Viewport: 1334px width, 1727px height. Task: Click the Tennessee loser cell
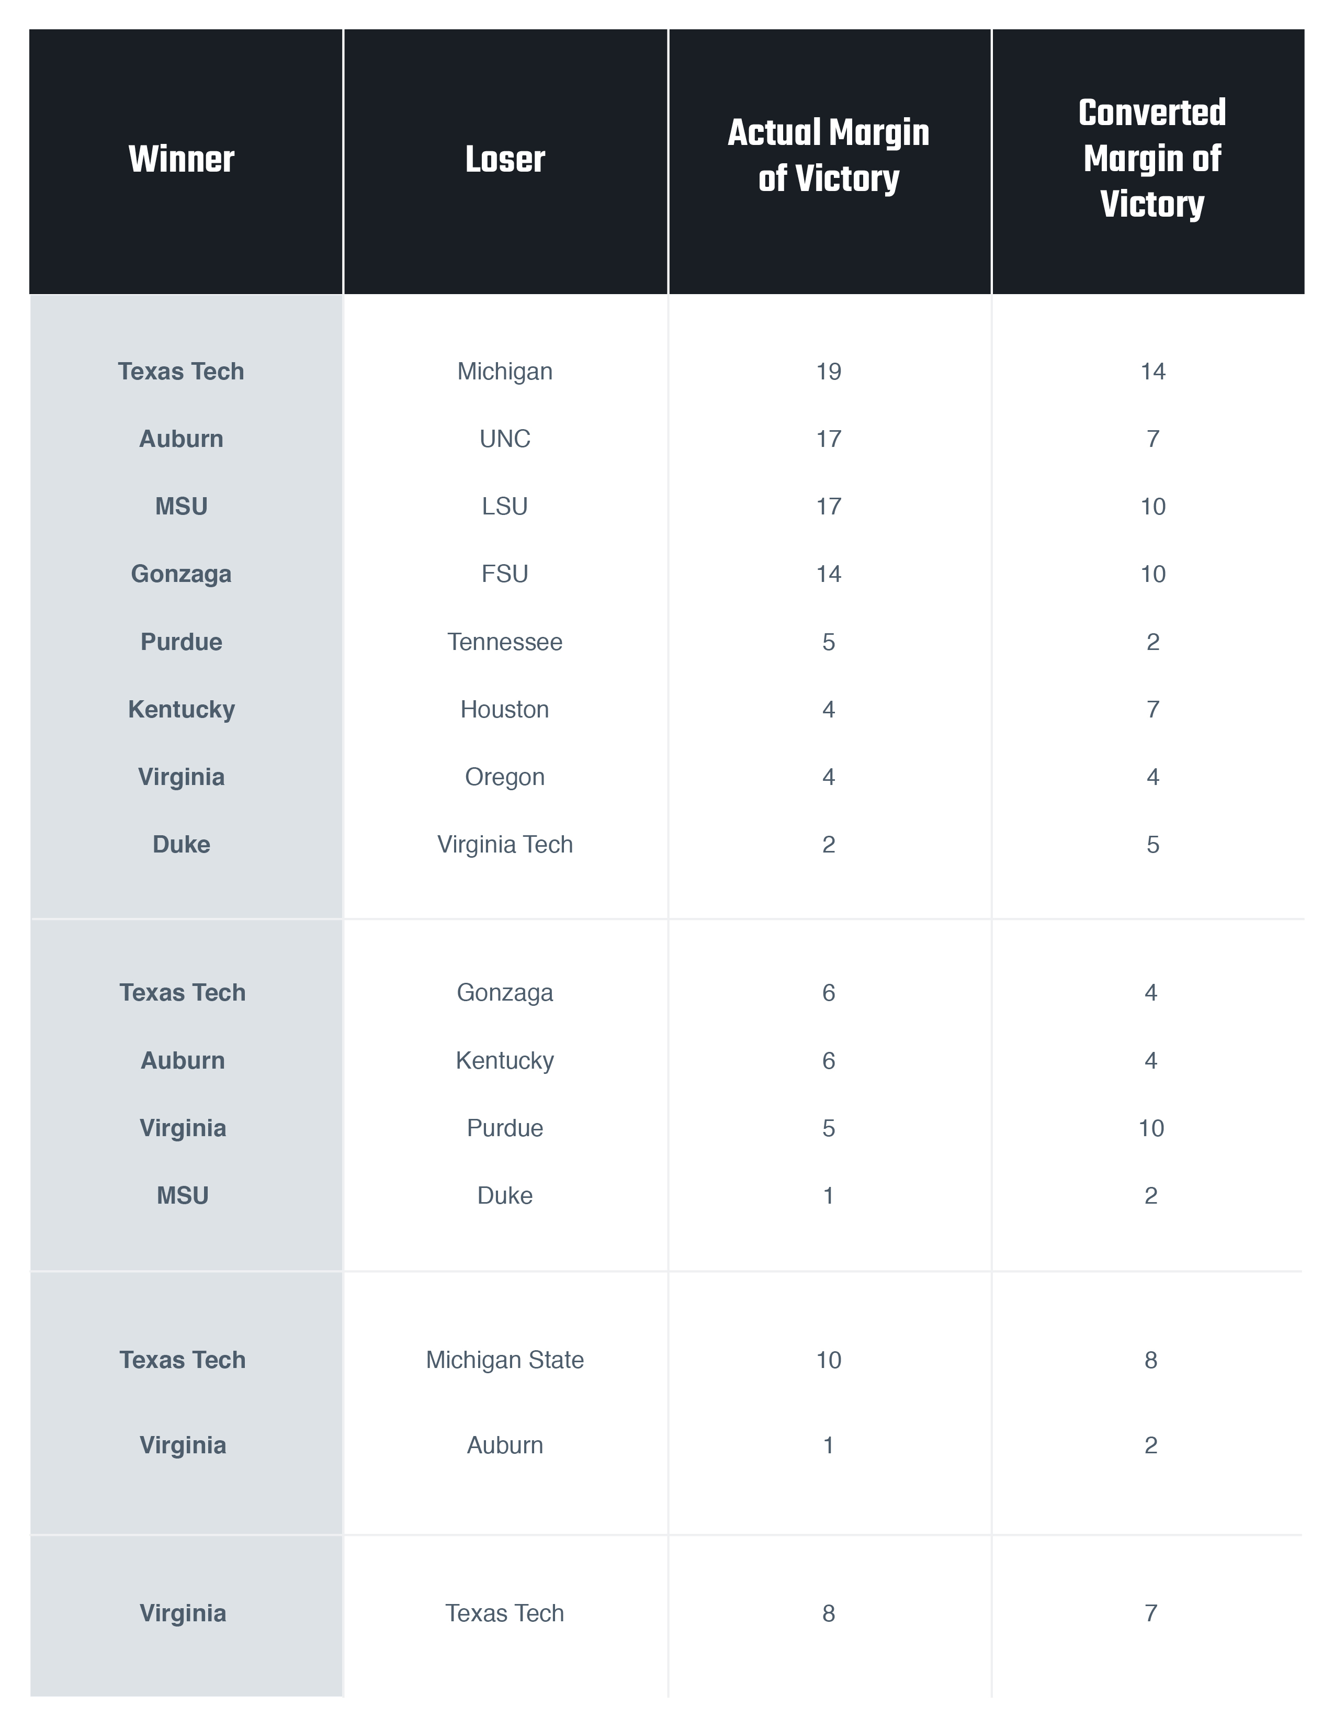point(505,641)
